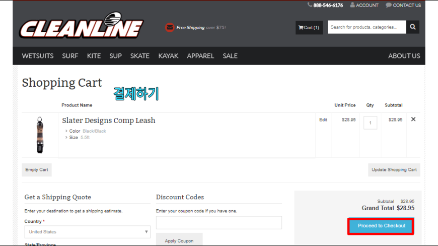Screen dimensions: 438x246
Task: Edit the Slater Designs Comp Leash item
Action: 323,119
